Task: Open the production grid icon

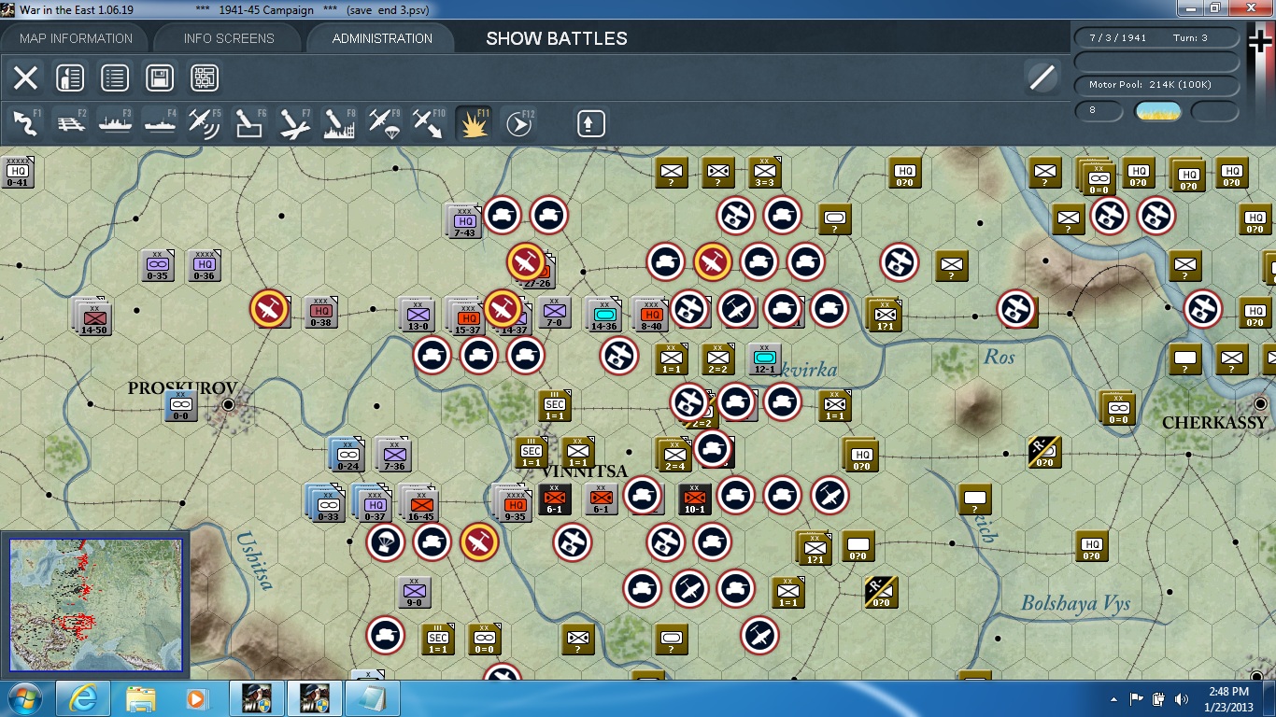Action: (205, 77)
